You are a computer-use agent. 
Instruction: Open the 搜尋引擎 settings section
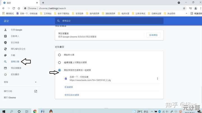point(15,62)
